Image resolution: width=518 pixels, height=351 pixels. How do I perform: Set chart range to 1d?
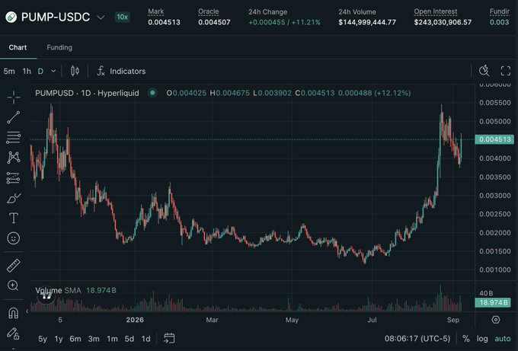tap(145, 339)
